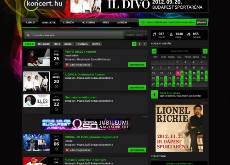Go to next month in concert calendar
The height and width of the screenshot is (165, 230).
coord(205,51)
